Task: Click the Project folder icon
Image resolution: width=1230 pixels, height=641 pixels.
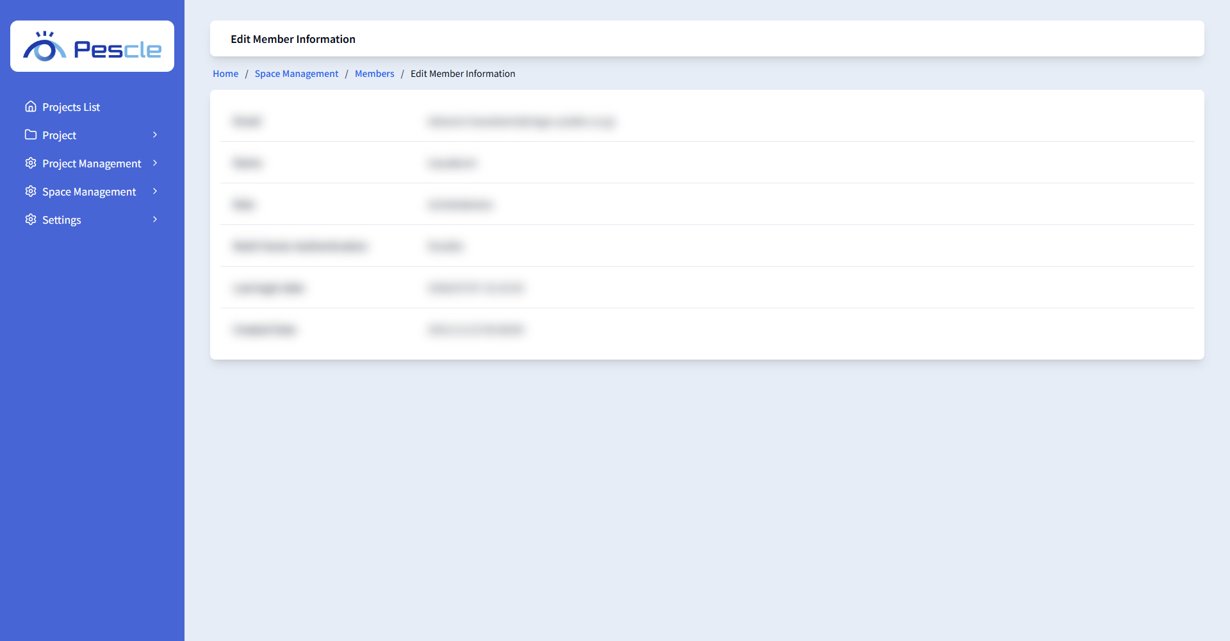Action: 31,135
